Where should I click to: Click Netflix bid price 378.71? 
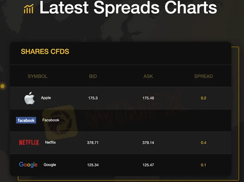click(93, 143)
